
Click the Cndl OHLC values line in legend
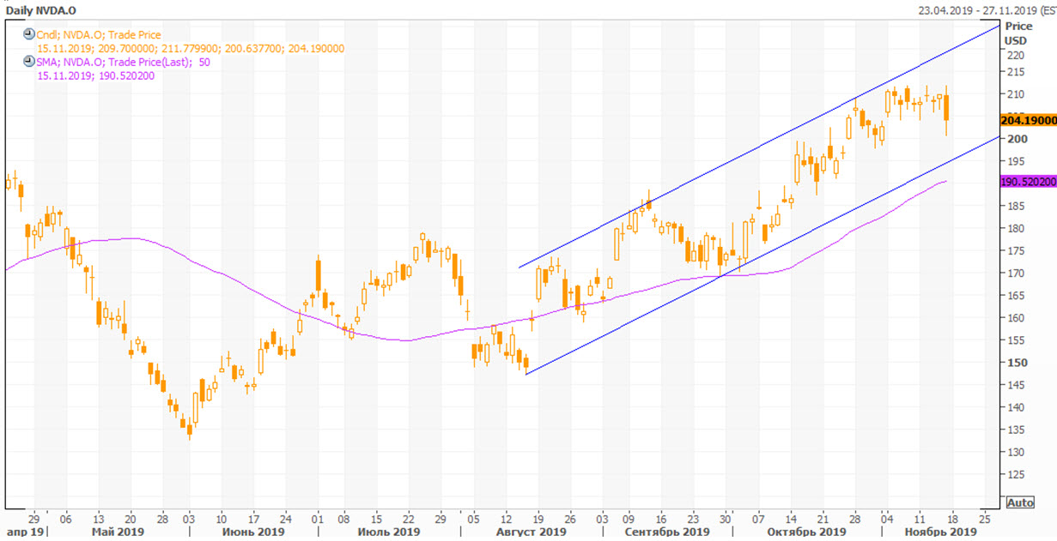tap(191, 49)
